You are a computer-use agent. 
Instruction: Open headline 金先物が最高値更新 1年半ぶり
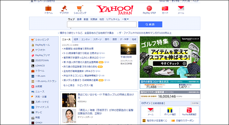click(79, 71)
